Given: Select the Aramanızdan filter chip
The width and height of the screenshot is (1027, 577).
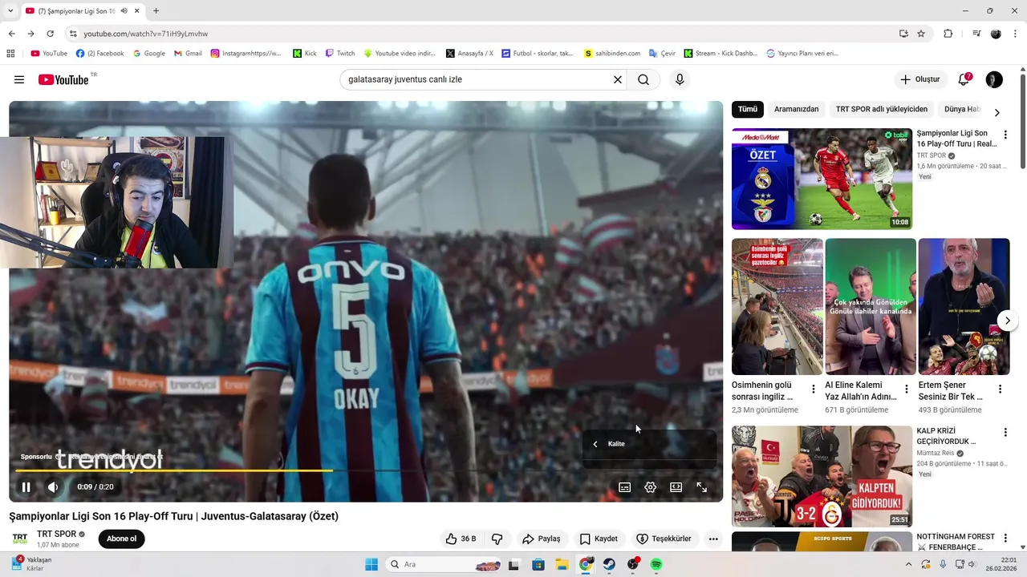Looking at the screenshot, I should (x=797, y=109).
